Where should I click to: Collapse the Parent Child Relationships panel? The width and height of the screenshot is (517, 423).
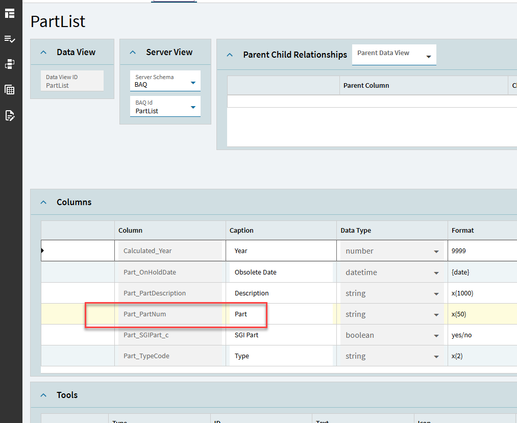click(229, 54)
